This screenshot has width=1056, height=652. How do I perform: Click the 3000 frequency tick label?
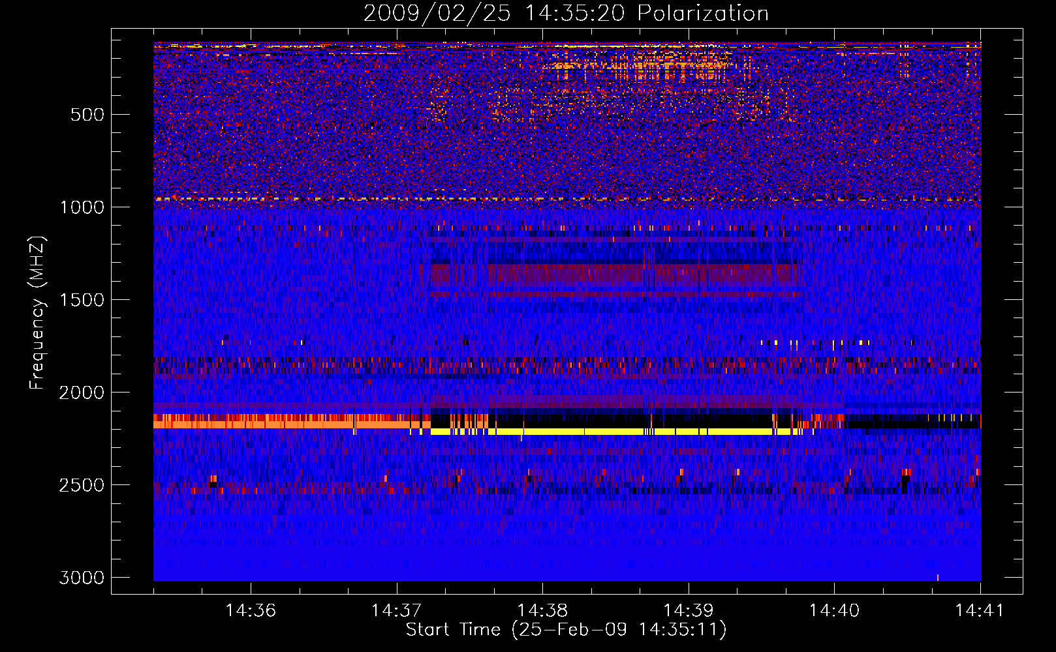[x=82, y=578]
